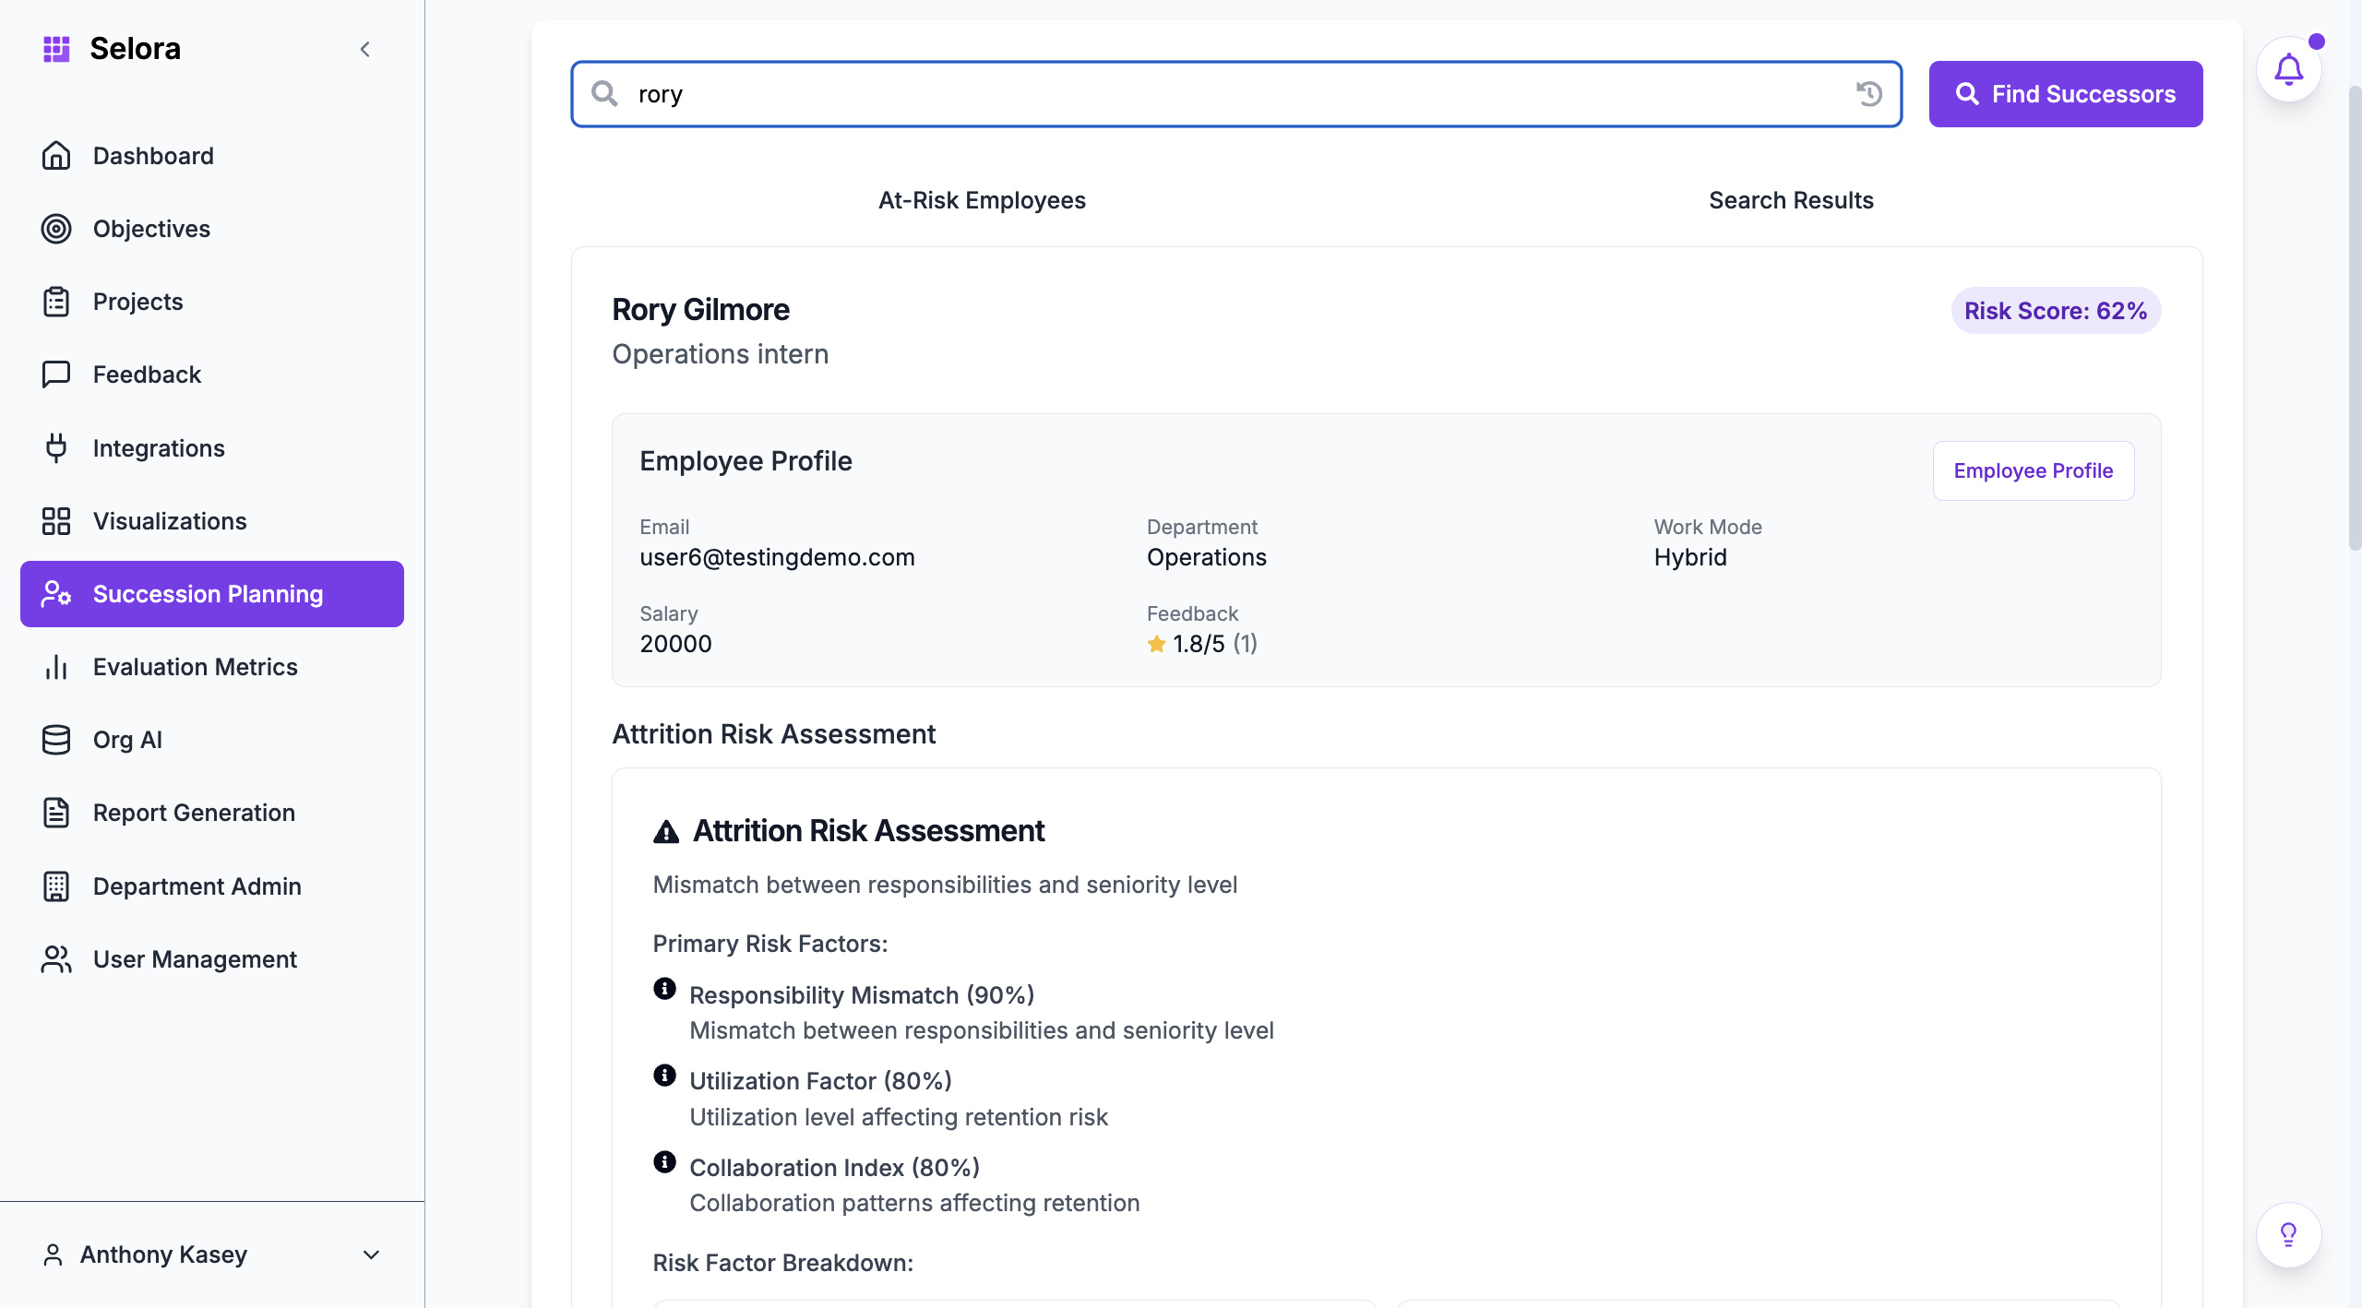Click the lightbulb help icon

[2288, 1234]
